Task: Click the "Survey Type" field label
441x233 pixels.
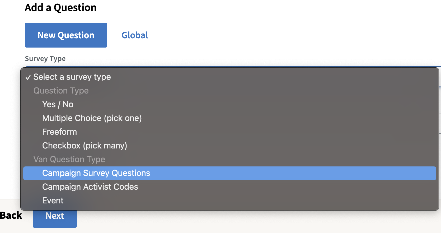Action: pyautogui.click(x=45, y=59)
